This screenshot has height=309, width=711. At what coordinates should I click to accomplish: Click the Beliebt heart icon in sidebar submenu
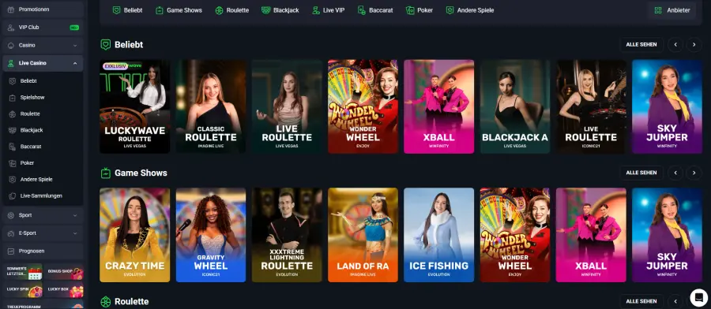[13, 81]
